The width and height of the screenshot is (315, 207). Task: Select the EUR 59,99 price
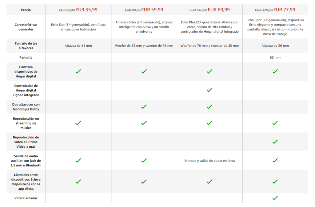coord(152,10)
